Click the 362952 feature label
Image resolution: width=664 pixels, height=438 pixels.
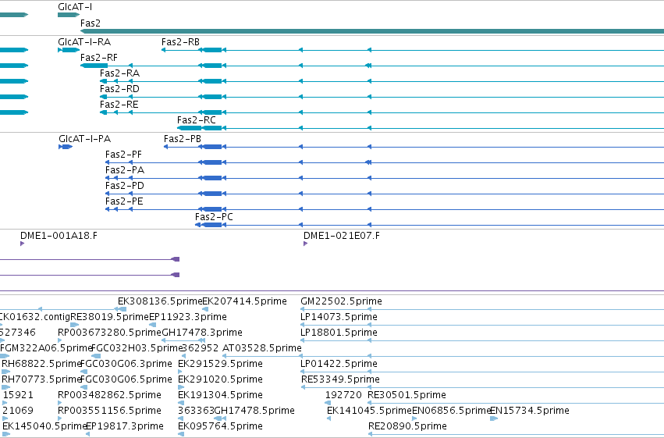(x=201, y=349)
